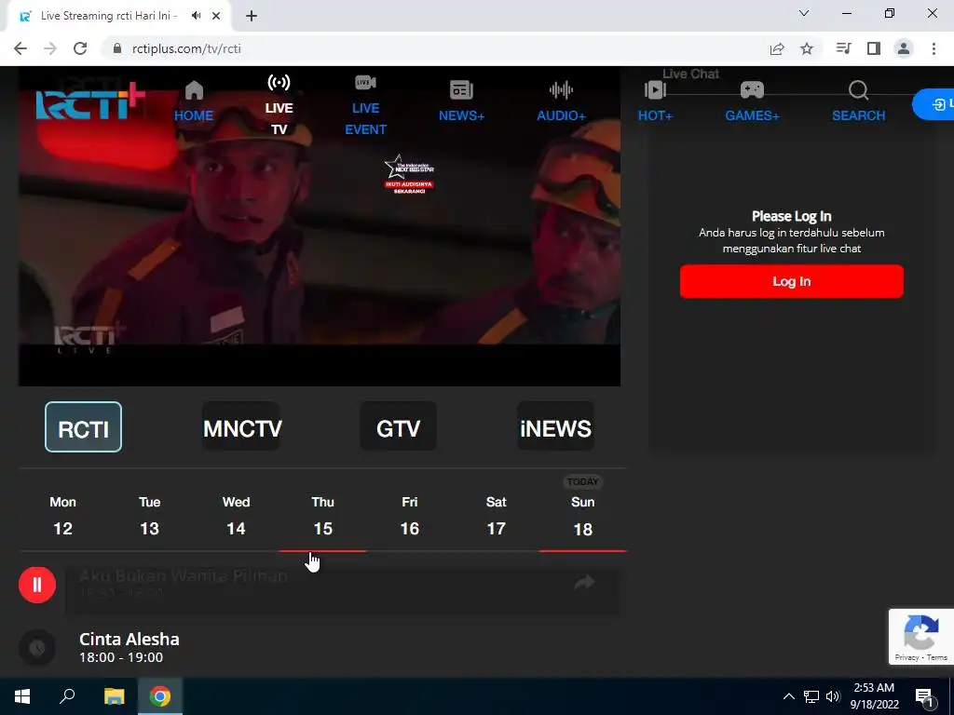
Task: Open the Live Event section
Action: click(x=365, y=104)
